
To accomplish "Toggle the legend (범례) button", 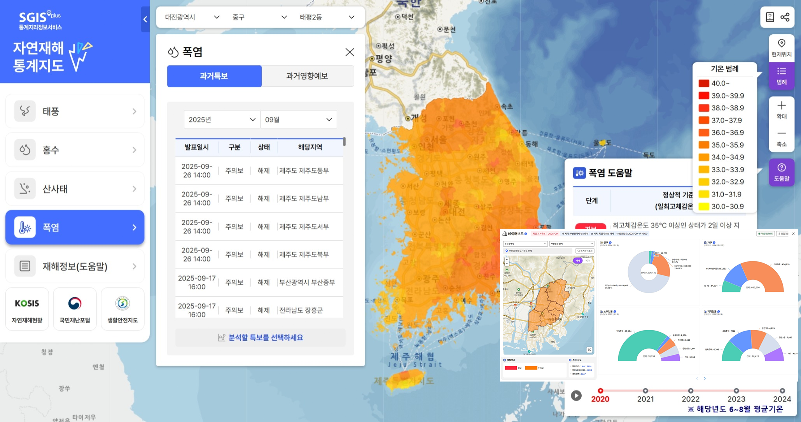I will [782, 76].
